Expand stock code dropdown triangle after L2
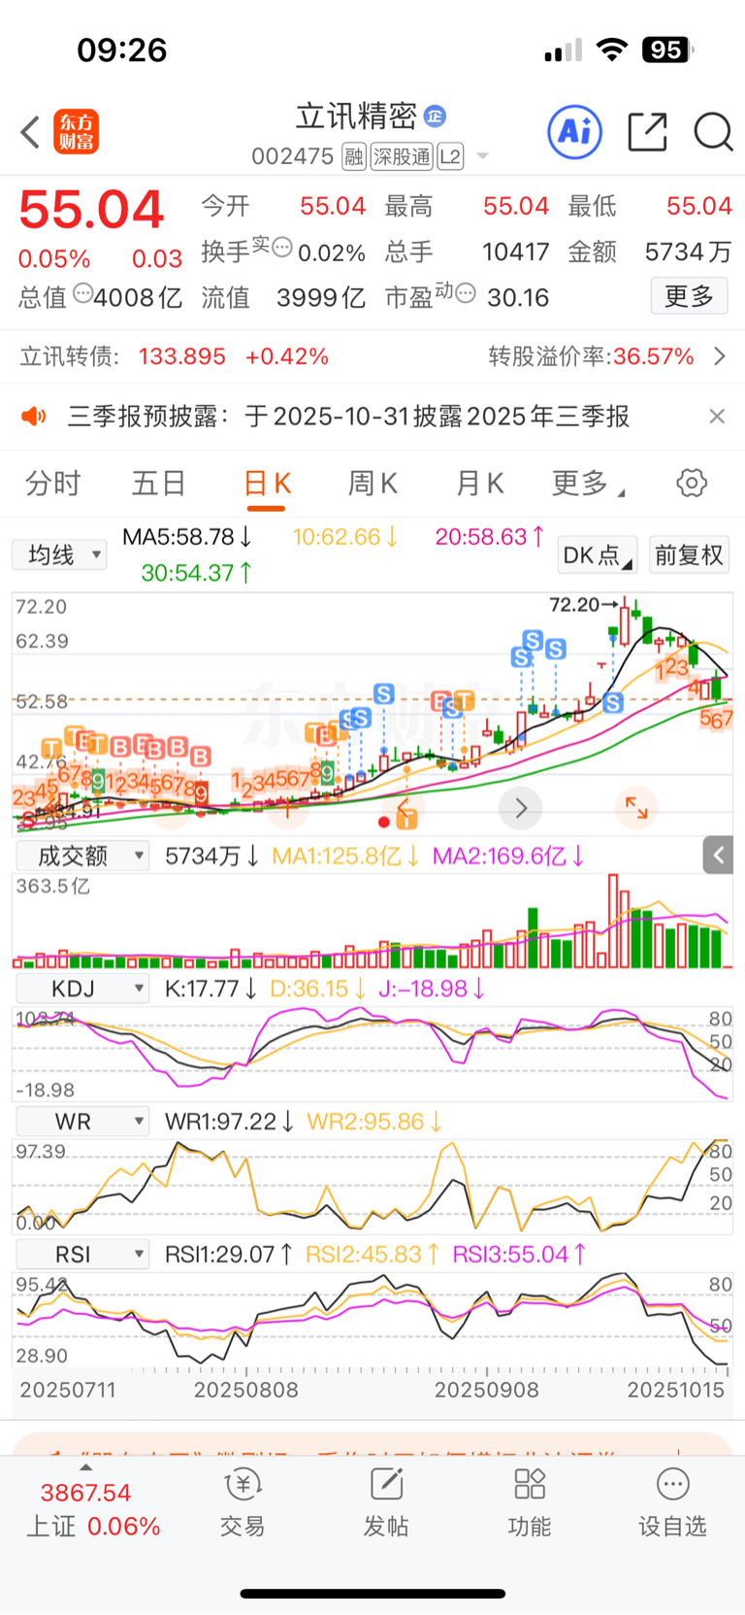 483,156
